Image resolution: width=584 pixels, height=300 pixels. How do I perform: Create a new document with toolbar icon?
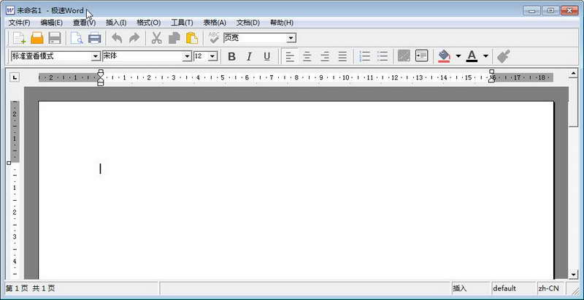tap(19, 38)
